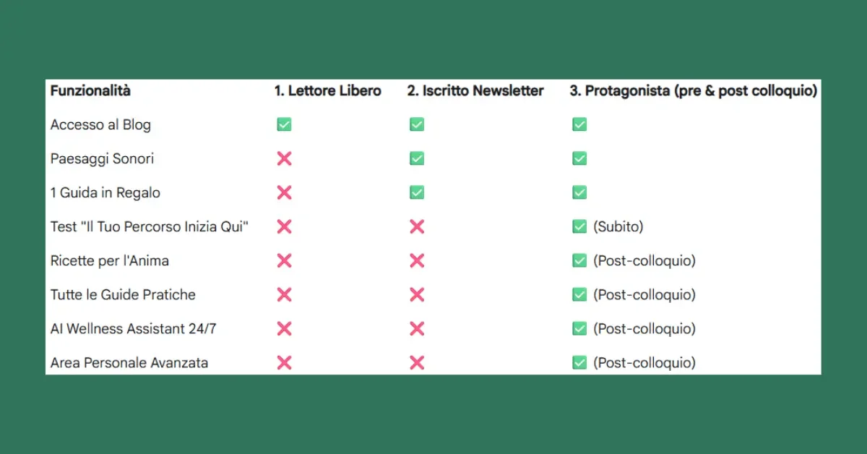The image size is (867, 454).
Task: Click the green check next to (Subito)
Action: (x=579, y=227)
